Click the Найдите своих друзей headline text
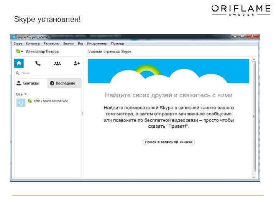Viewport: 276px width, 207px height. (168, 95)
